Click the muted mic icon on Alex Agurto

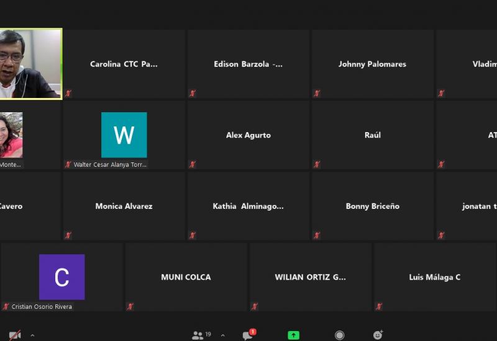coord(193,164)
